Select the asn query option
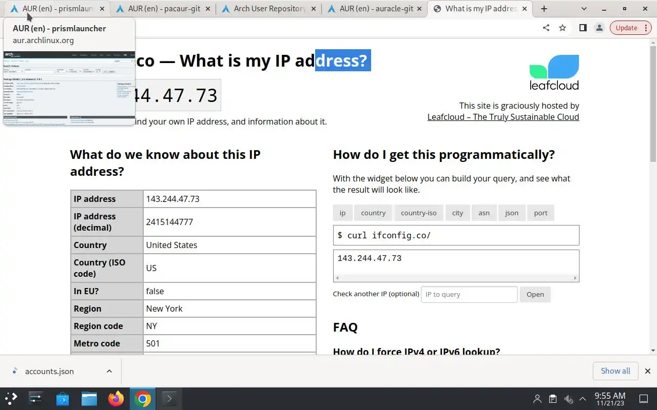Screen dimensions: 657x410 click(484, 213)
